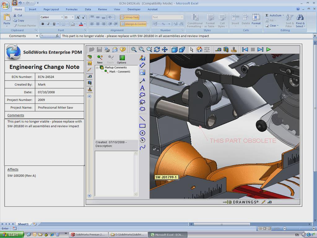Select the Insert Image markup tool

point(142,72)
